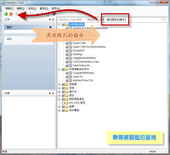The height and width of the screenshot is (155, 170).
Task: Uncheck the Sharing checkbox
Action: pyautogui.click(x=67, y=54)
